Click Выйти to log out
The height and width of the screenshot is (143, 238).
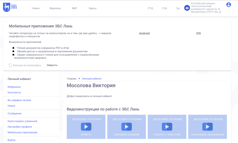coord(11,140)
